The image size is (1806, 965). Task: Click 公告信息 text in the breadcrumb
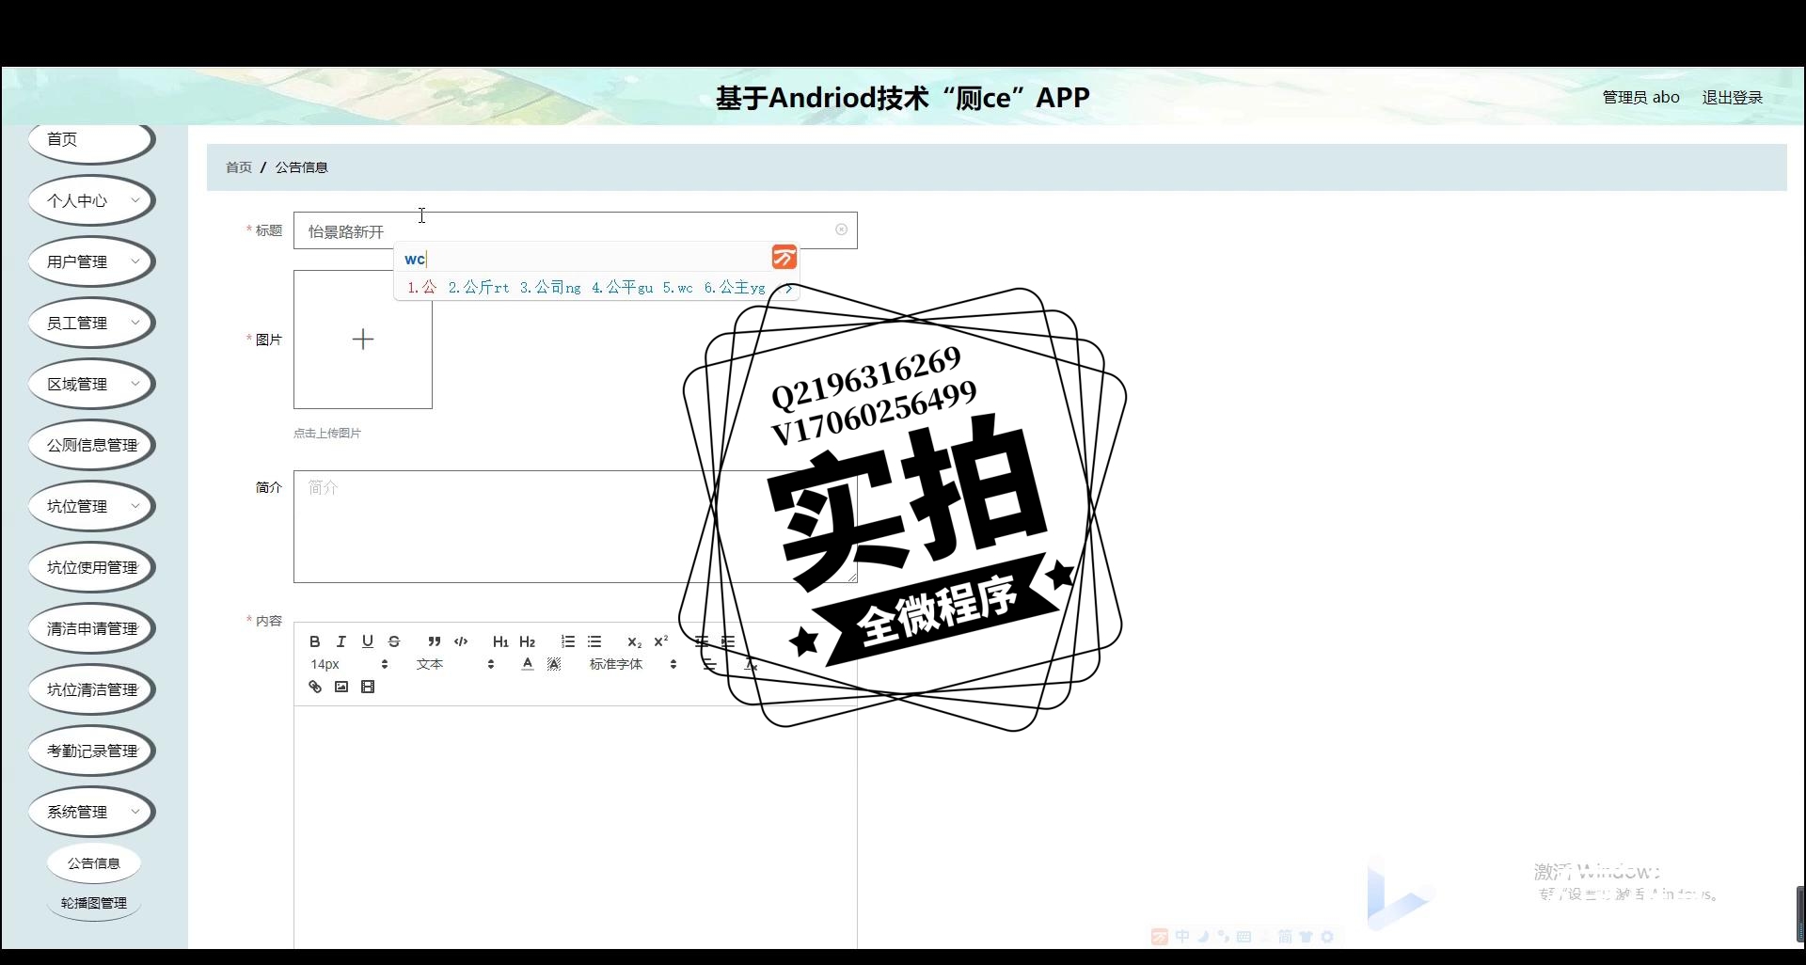click(x=301, y=167)
